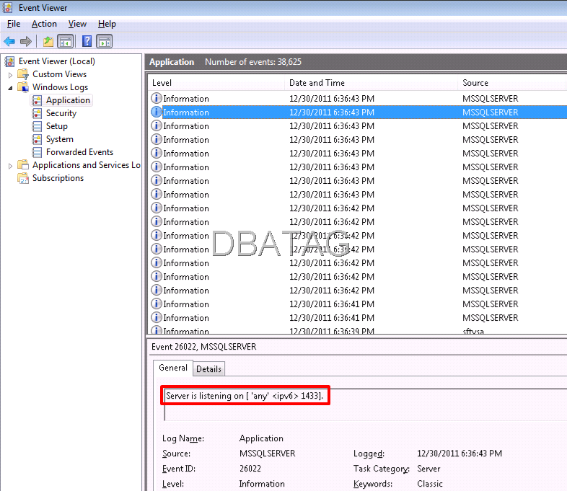
Task: Open the Action menu
Action: 44,24
